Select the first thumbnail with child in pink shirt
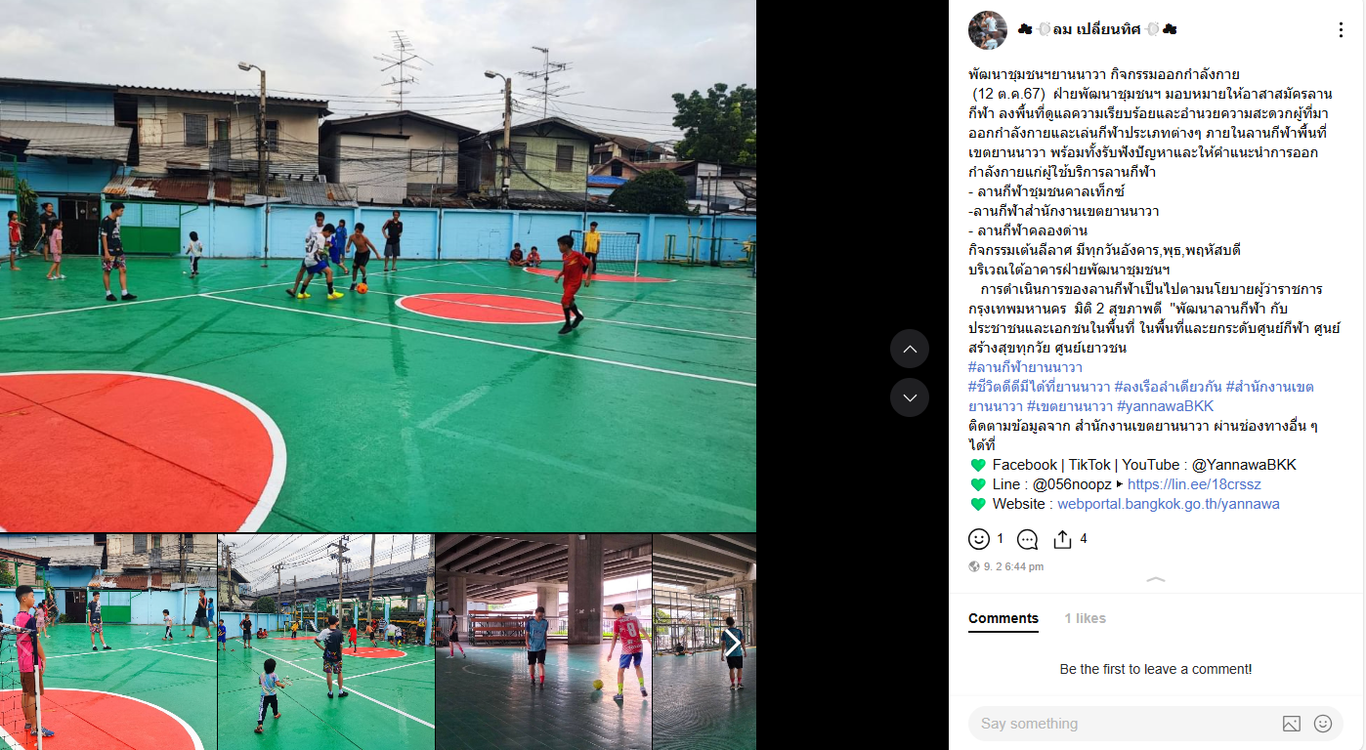The height and width of the screenshot is (750, 1366). pyautogui.click(x=107, y=642)
